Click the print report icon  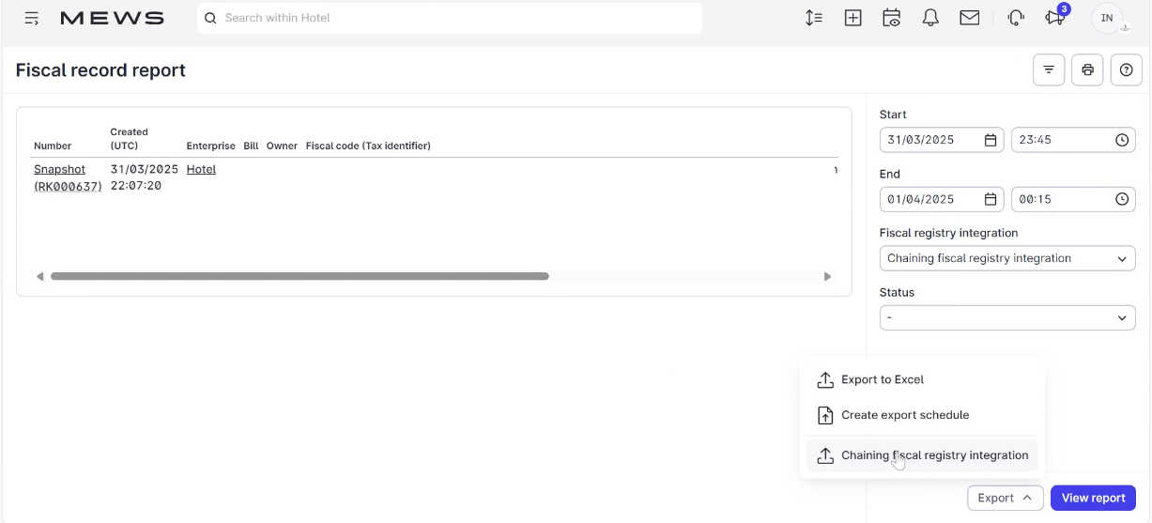(x=1087, y=70)
